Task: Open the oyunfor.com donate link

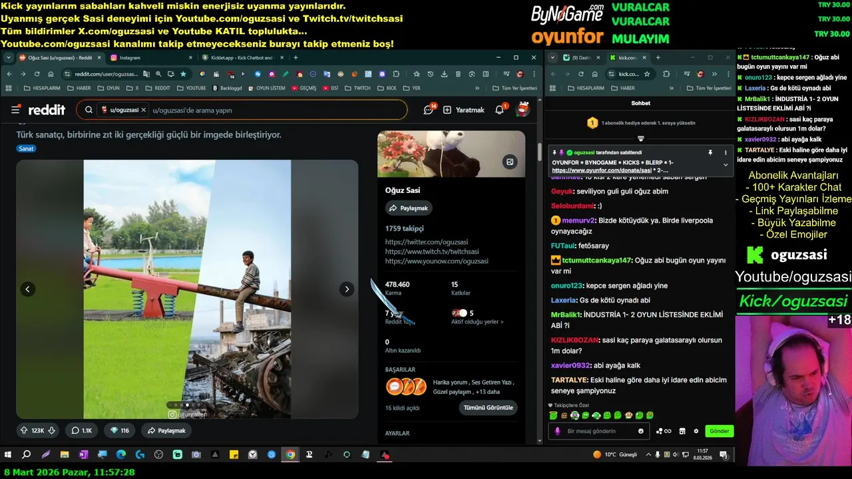Action: tap(601, 170)
